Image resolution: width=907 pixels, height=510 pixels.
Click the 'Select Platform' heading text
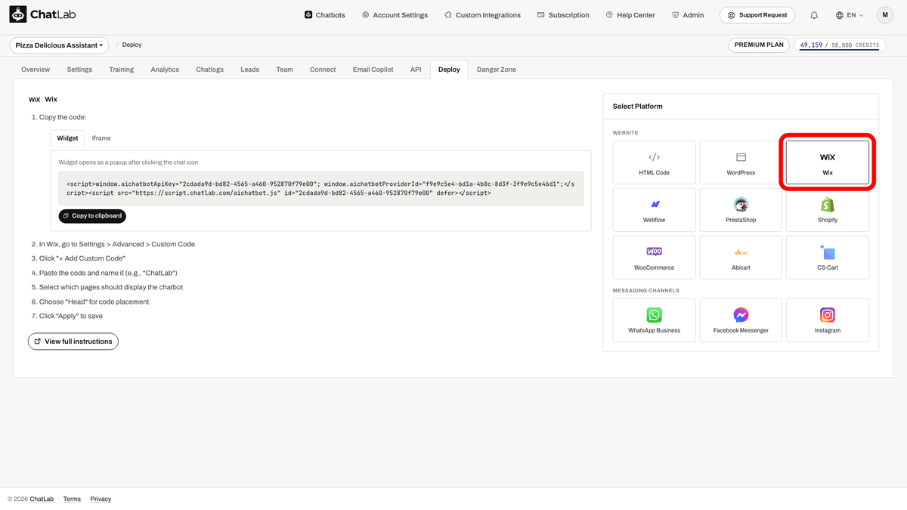637,107
